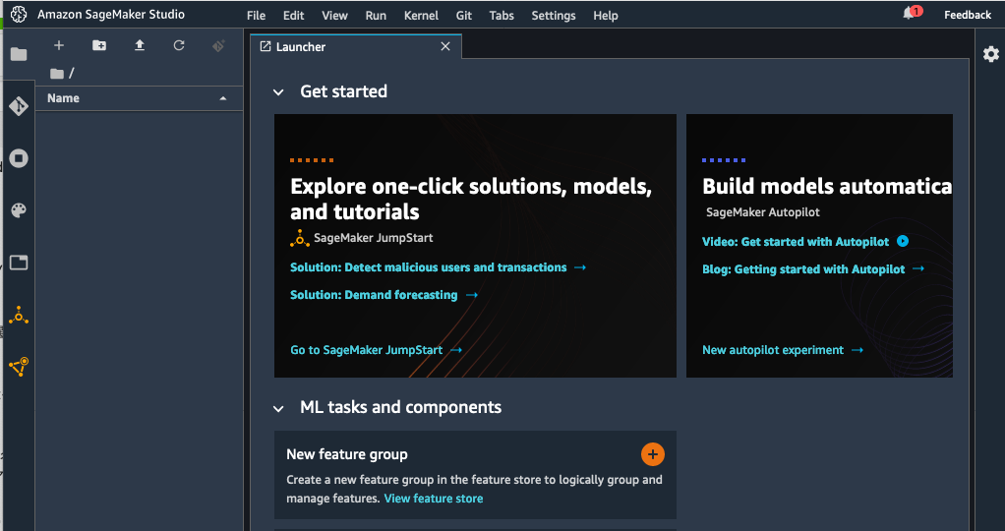Open the Edit menu
This screenshot has height=531, width=1005.
[294, 16]
